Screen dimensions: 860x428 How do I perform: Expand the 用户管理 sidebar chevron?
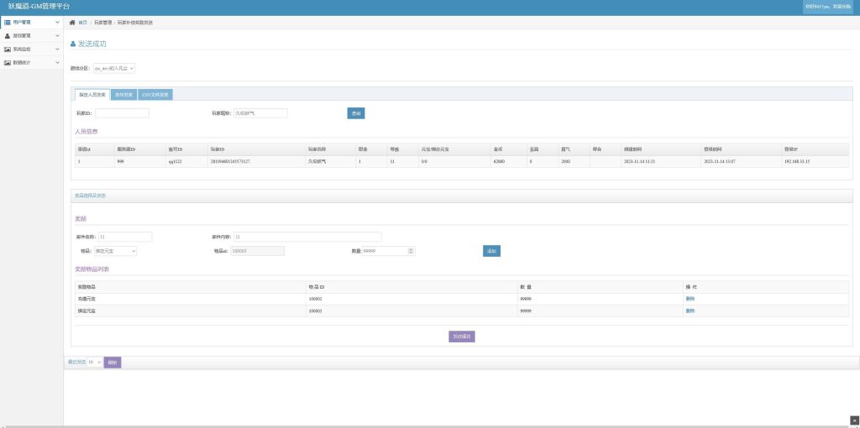click(56, 23)
